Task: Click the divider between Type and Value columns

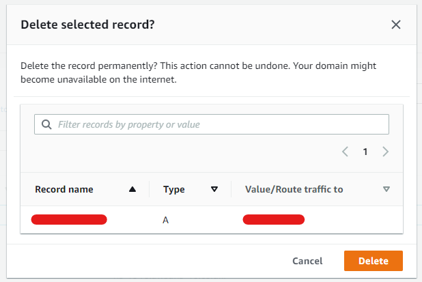Action: pyautogui.click(x=231, y=189)
